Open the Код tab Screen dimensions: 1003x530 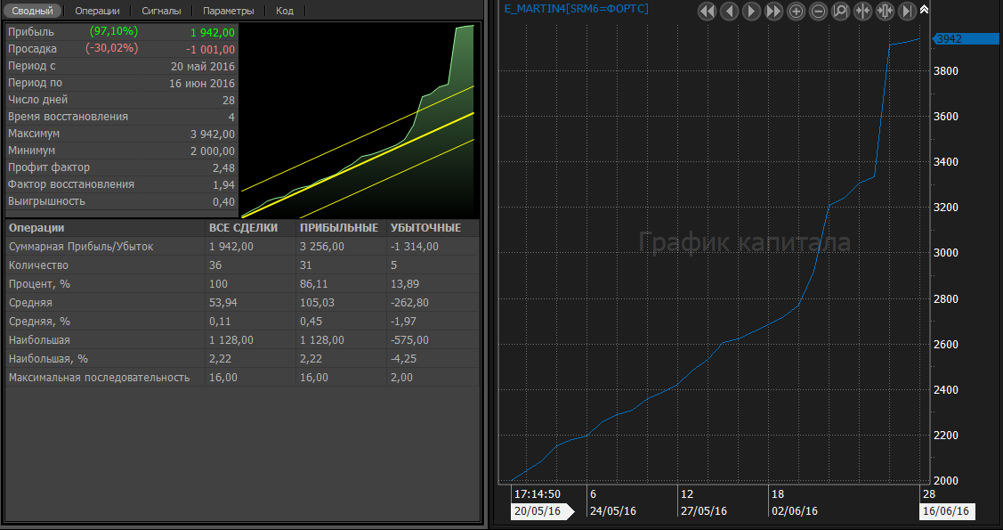285,11
